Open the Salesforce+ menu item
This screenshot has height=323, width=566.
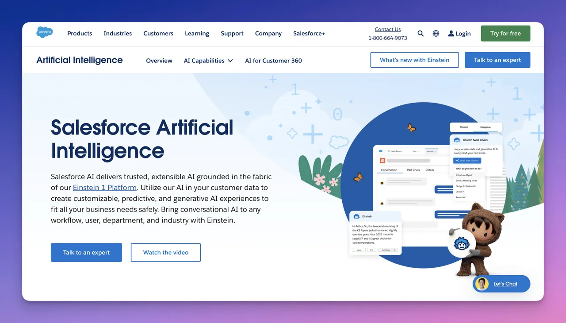pyautogui.click(x=309, y=34)
